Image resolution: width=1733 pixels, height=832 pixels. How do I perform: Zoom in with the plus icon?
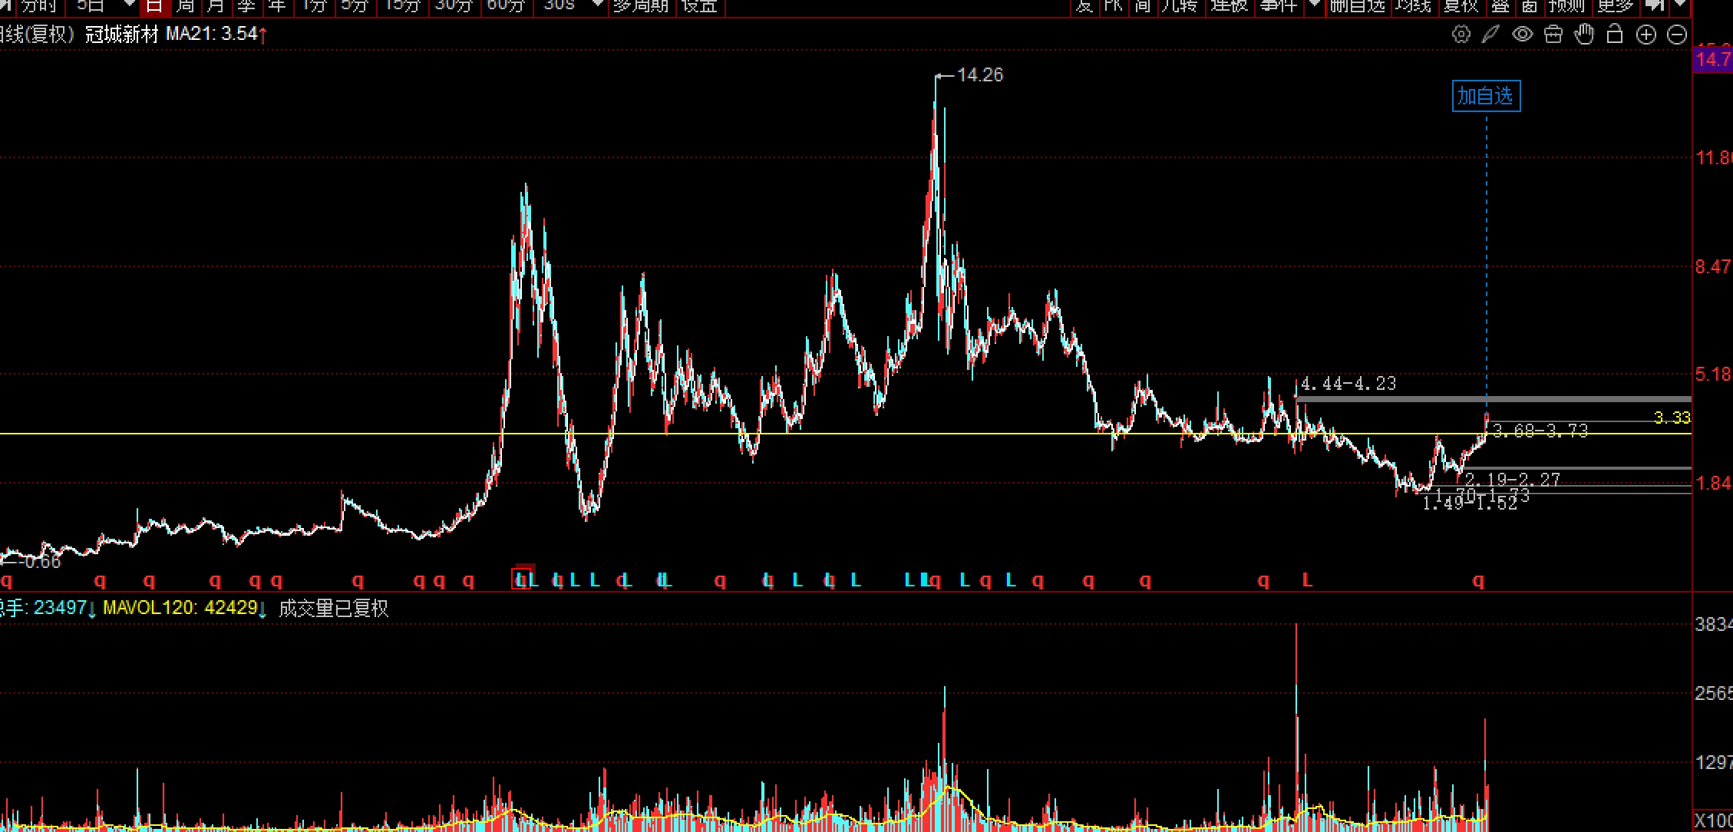click(1646, 35)
